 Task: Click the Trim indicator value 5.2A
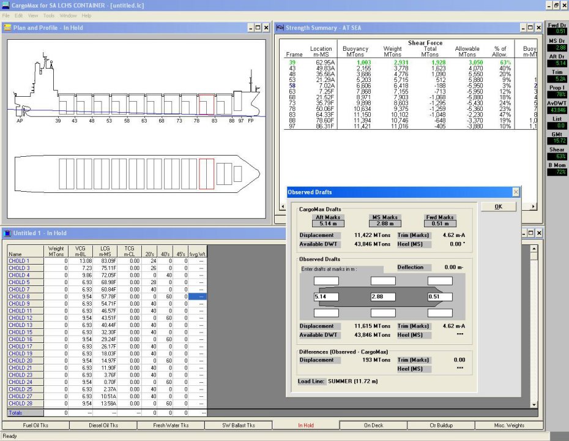(557, 79)
